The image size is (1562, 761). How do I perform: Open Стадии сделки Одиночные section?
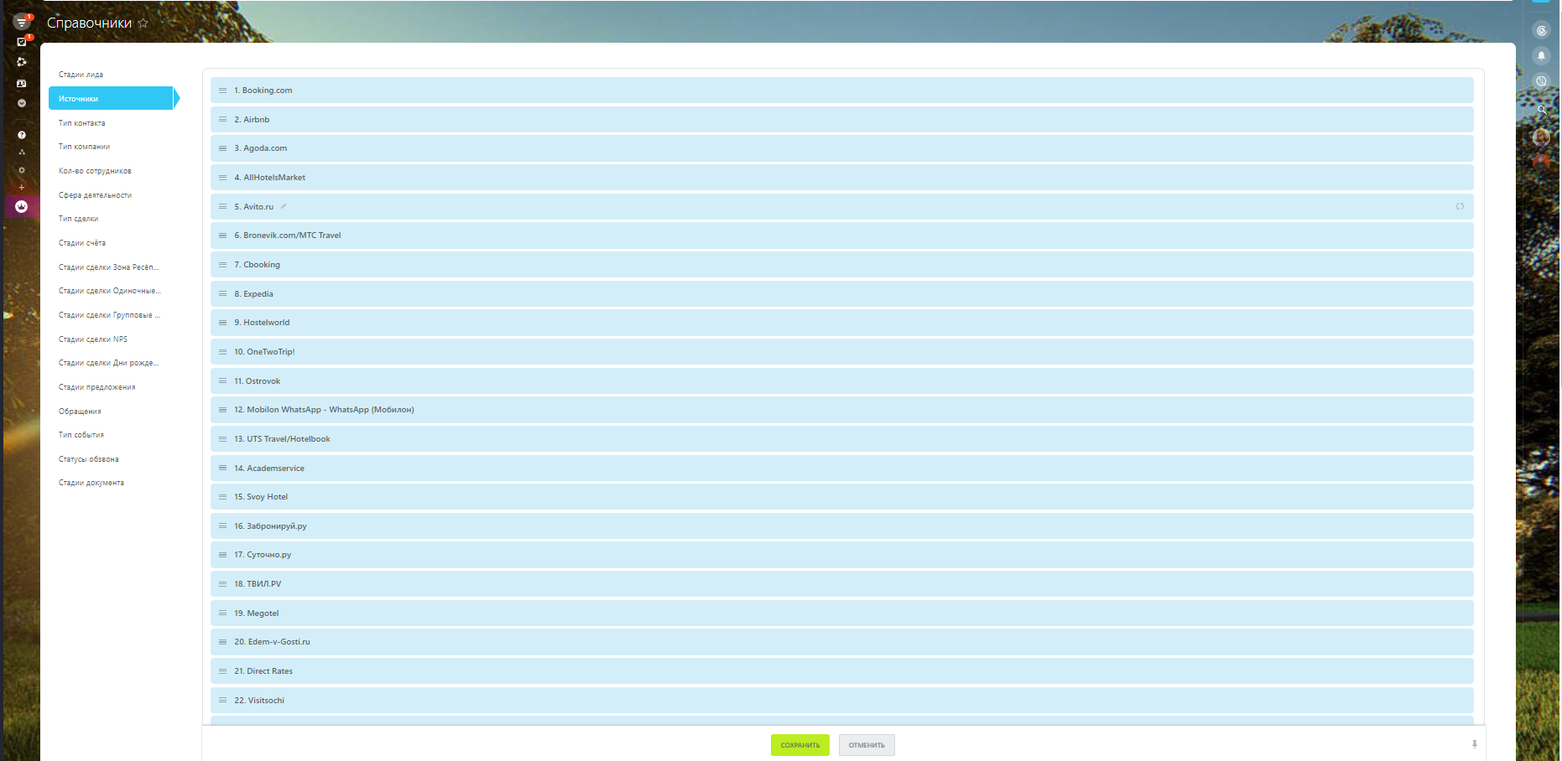coord(112,291)
